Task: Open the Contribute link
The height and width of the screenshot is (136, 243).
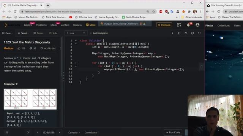Action: coord(92,133)
